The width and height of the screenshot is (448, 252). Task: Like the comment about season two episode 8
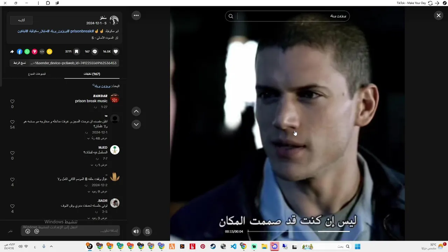pyautogui.click(x=12, y=180)
